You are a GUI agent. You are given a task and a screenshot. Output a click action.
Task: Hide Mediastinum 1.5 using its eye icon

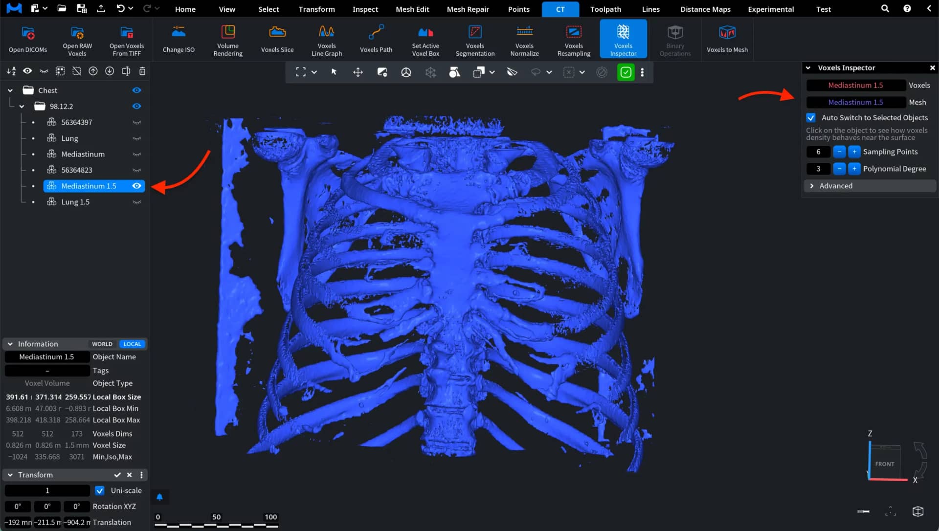click(x=137, y=186)
